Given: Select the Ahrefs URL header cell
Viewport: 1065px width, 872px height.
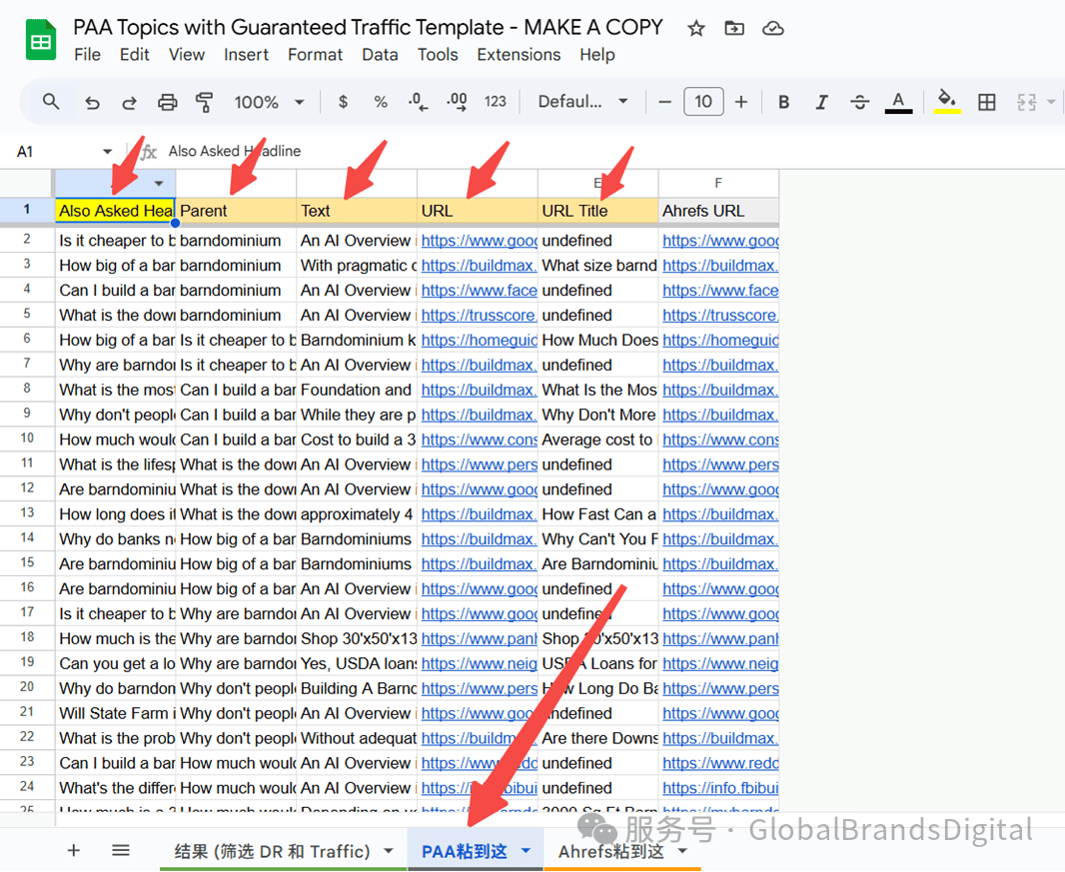Looking at the screenshot, I should click(x=718, y=211).
